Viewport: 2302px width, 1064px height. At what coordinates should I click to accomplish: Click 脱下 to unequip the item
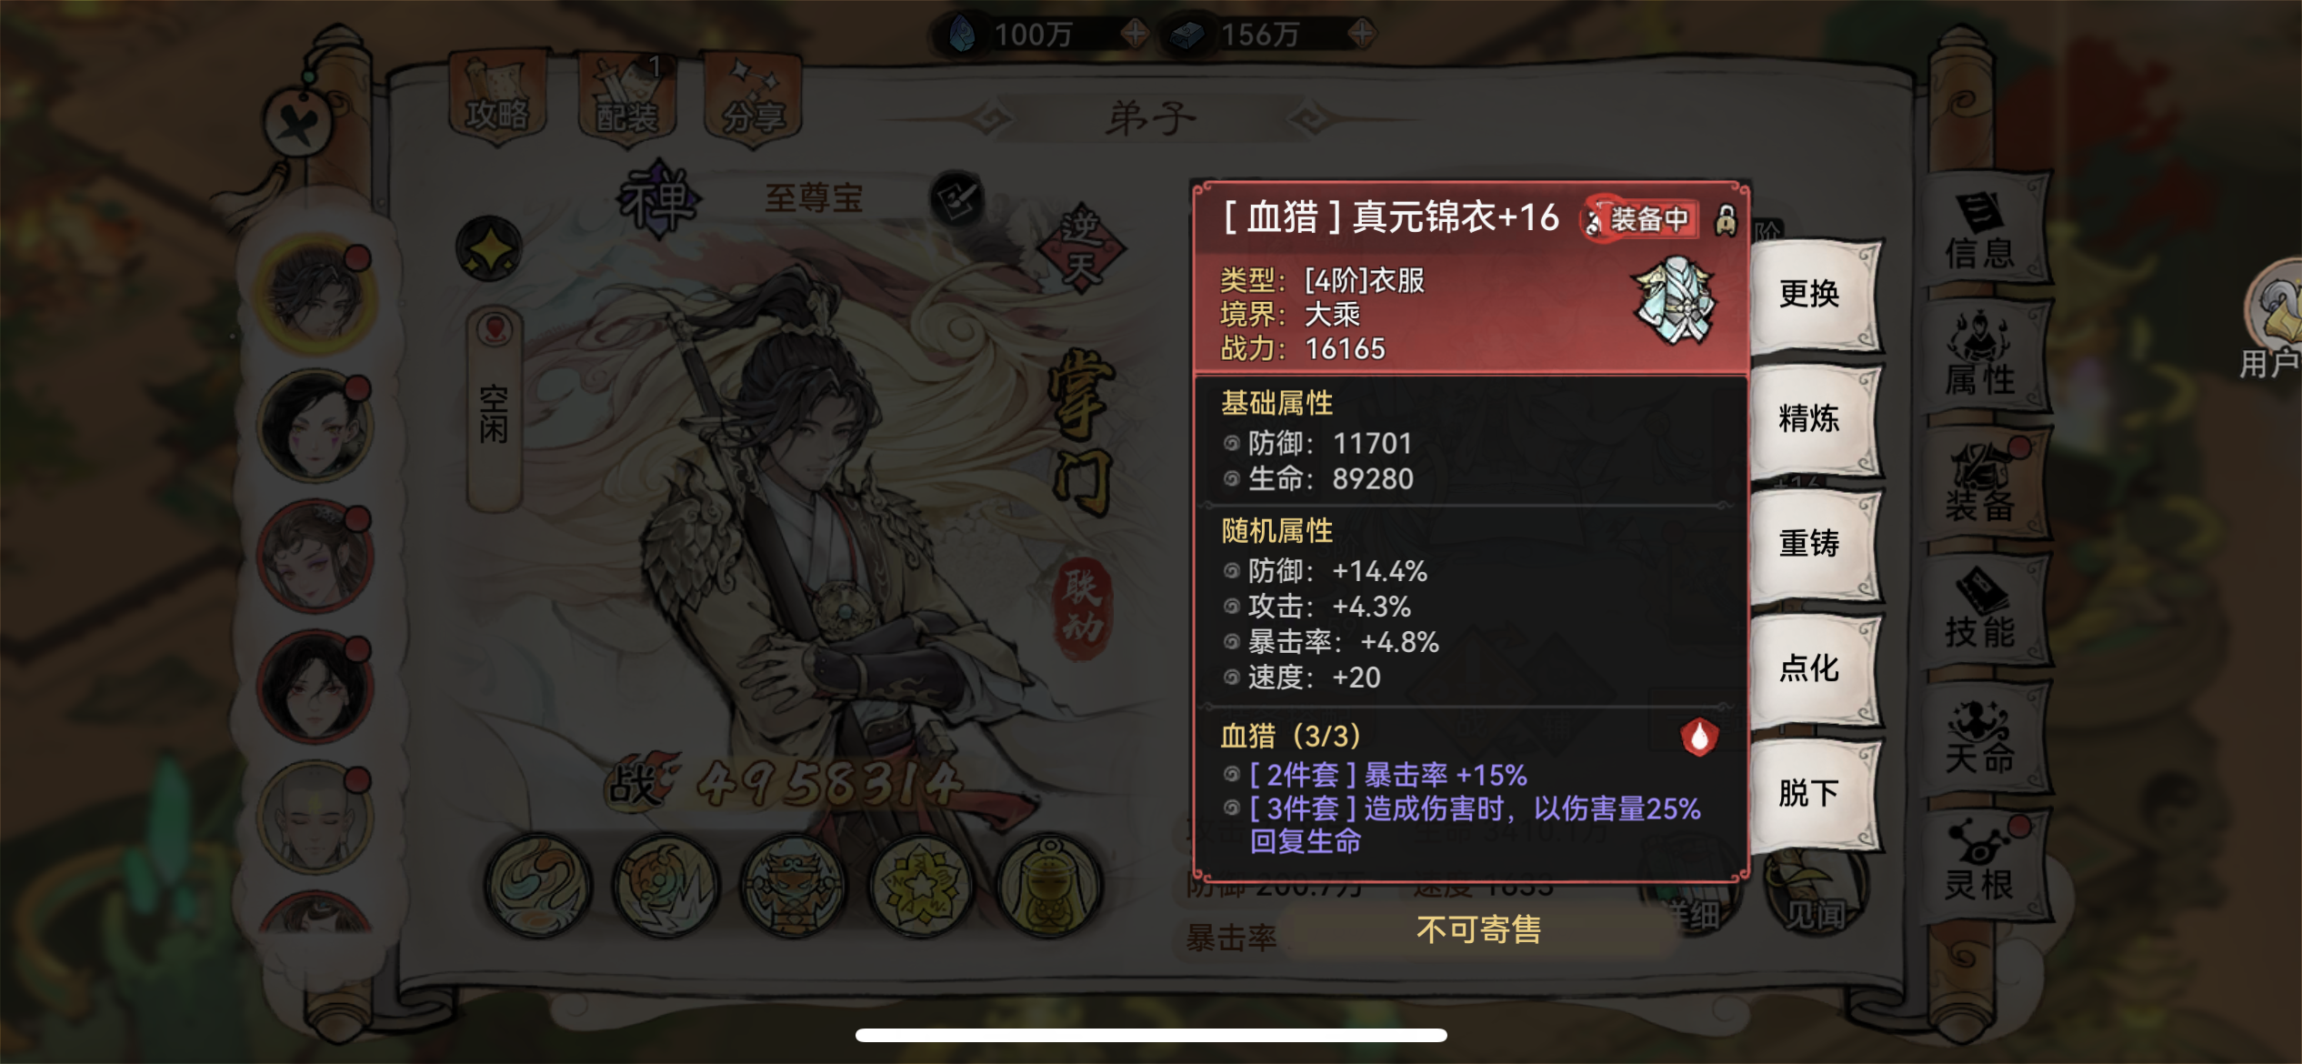click(1813, 792)
